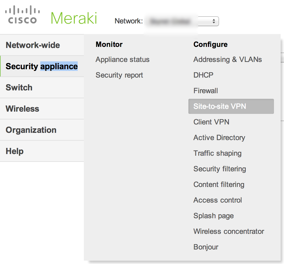Viewport: 284px width, 264px height.
Task: Open the DHCP configuration
Action: pyautogui.click(x=203, y=75)
